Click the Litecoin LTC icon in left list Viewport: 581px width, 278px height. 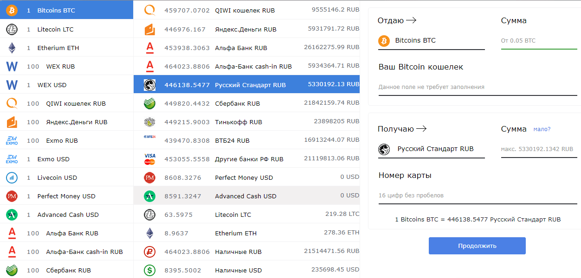[x=12, y=29]
